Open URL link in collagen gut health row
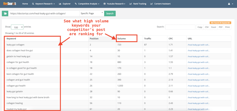This screenshot has height=111, width=237. tap(199, 86)
